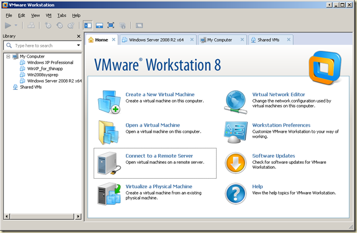
Task: Collapse the My Computer tree node
Action: (8, 56)
